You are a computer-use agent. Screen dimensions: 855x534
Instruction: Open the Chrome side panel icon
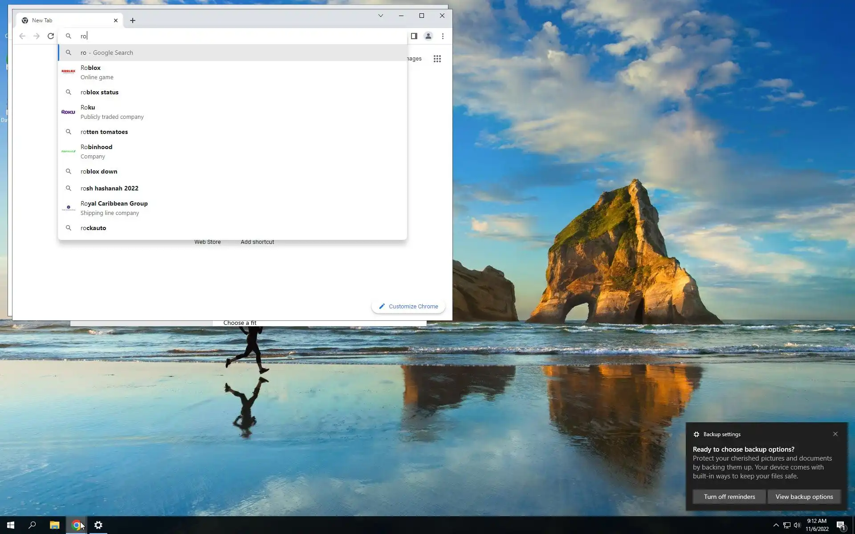414,36
